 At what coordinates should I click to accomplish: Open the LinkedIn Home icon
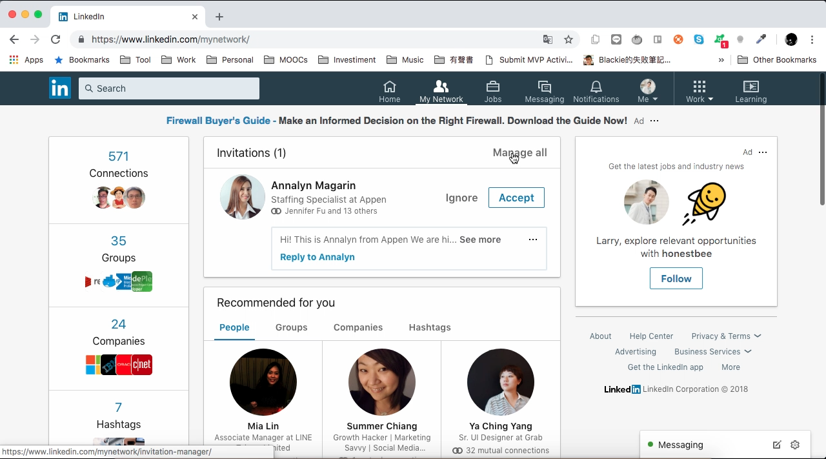point(389,86)
